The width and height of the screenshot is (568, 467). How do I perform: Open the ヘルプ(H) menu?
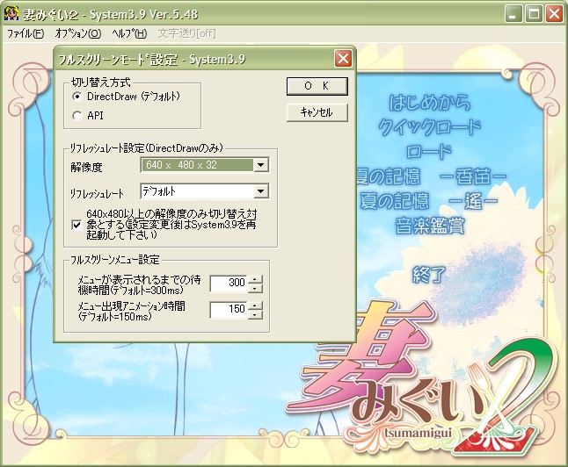click(129, 33)
